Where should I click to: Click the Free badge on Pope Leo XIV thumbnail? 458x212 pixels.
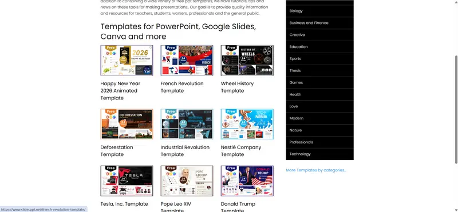click(171, 168)
